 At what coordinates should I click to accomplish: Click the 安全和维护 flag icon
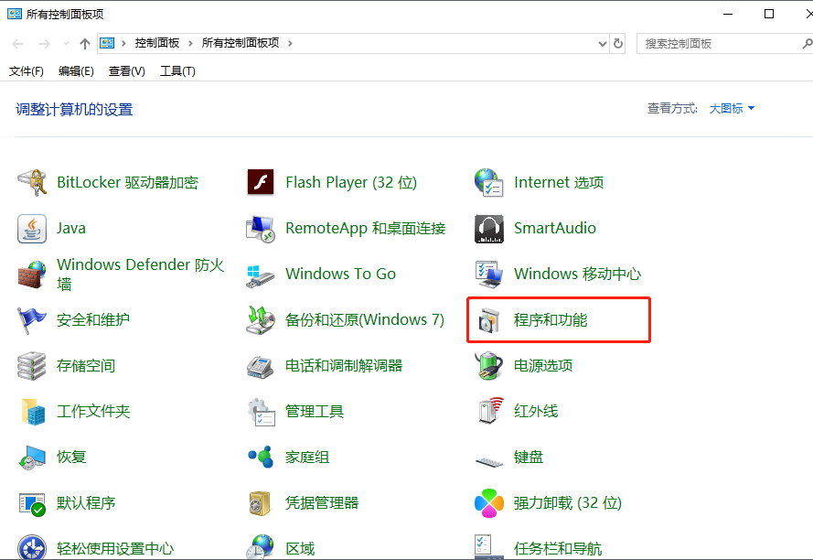(x=32, y=320)
